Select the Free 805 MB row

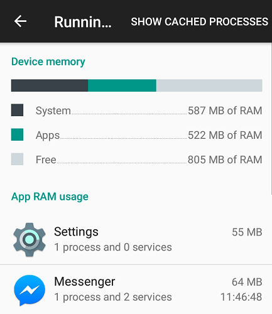136,160
